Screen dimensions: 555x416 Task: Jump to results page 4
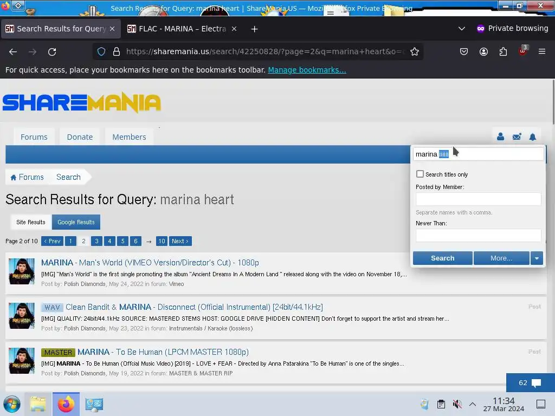pos(109,241)
